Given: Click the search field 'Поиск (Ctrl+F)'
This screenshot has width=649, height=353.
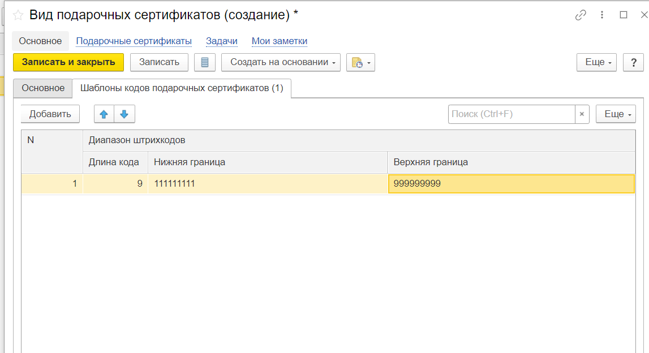Looking at the screenshot, I should pos(512,114).
